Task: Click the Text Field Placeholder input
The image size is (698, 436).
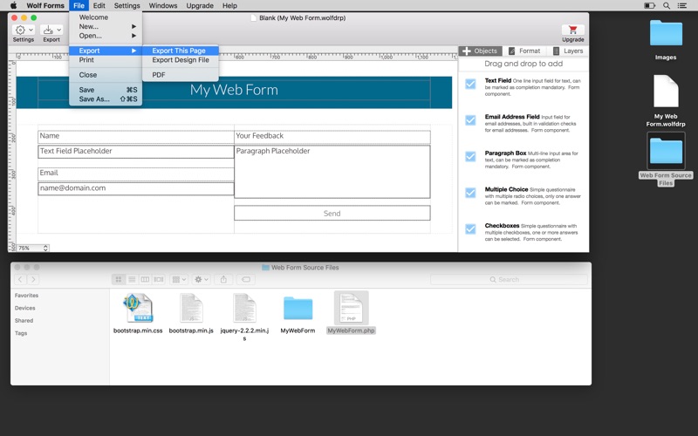Action: [136, 151]
